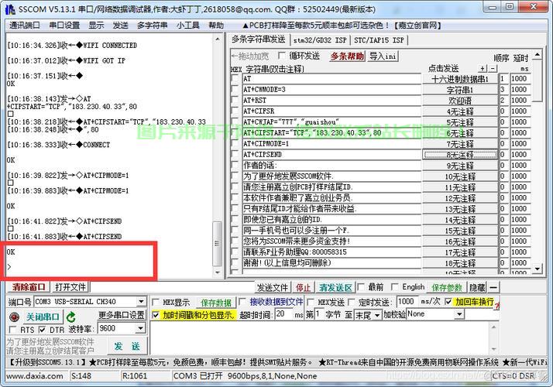Click the AT+CWJAP string field

[331, 122]
